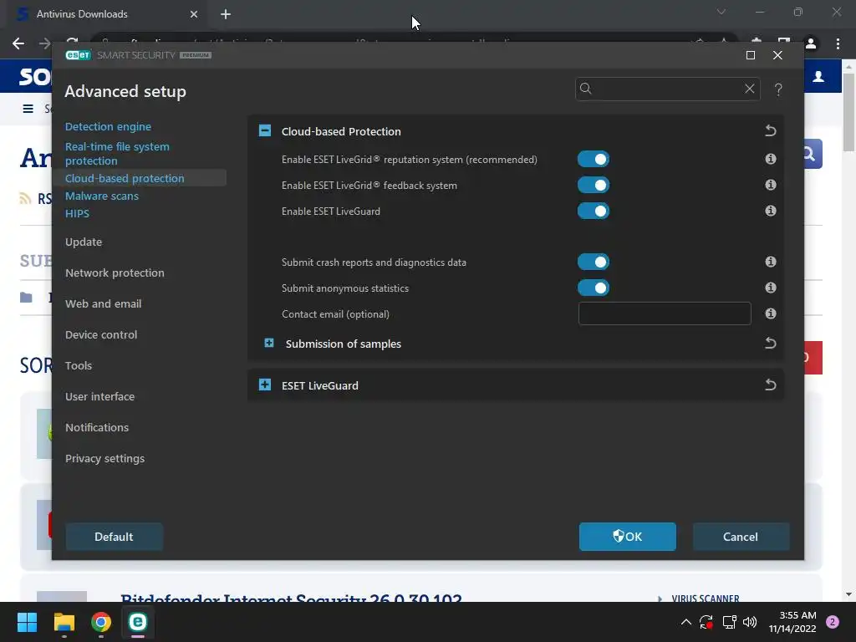Click the site user account icon in browser
The height and width of the screenshot is (642, 856).
coord(818,76)
